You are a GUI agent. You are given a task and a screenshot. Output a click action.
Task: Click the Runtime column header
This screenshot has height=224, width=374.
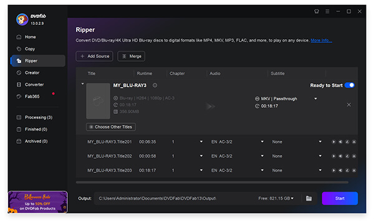pos(145,73)
